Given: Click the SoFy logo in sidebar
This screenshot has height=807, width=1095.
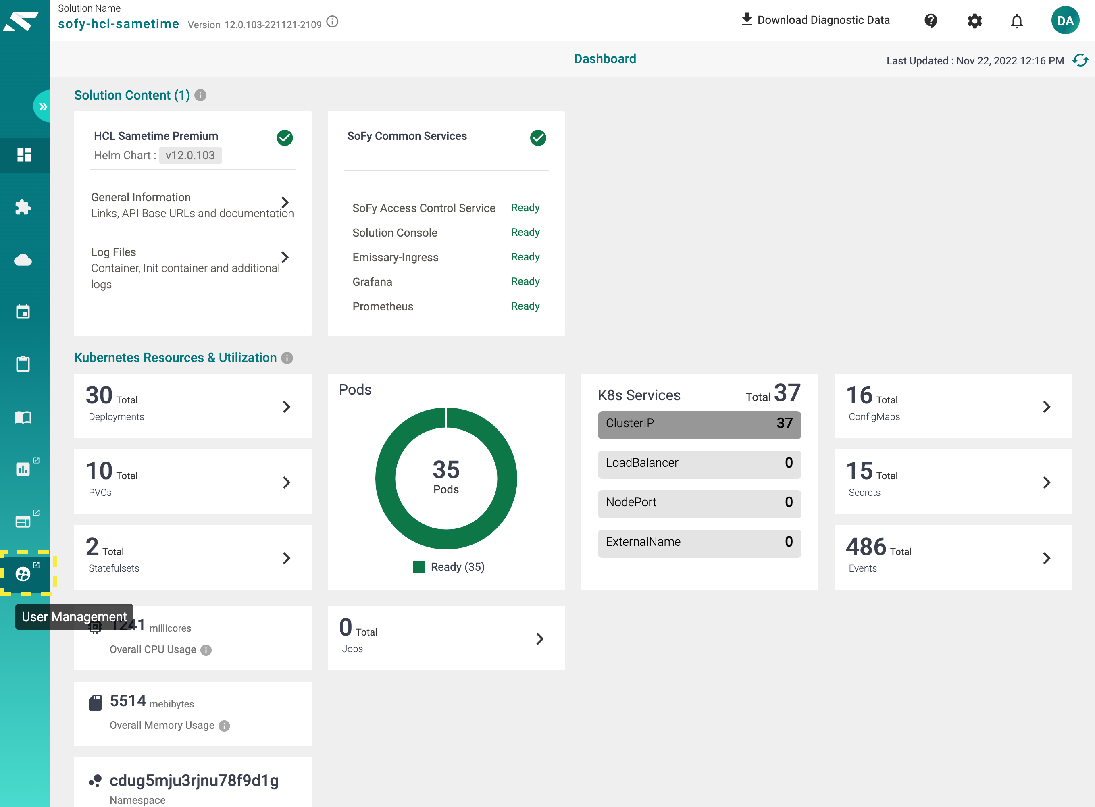Looking at the screenshot, I should pos(21,21).
